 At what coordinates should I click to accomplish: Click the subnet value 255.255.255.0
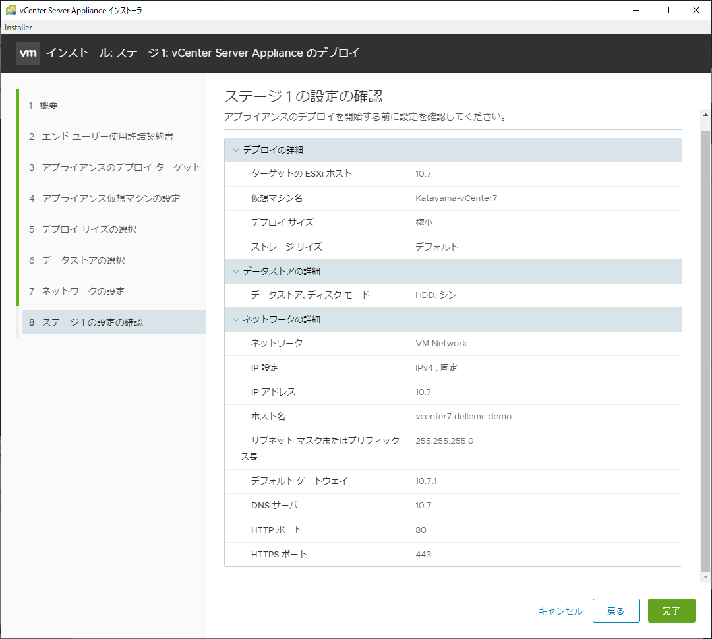coord(444,441)
